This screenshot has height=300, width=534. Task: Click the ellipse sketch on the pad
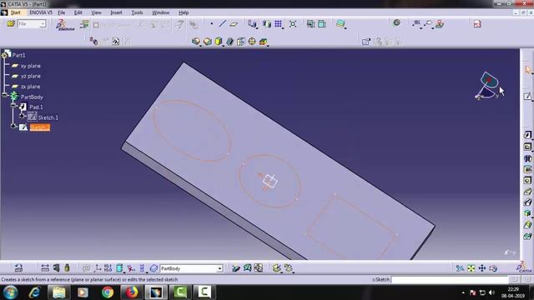[193, 131]
